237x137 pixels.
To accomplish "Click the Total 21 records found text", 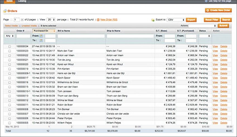I will point(82,19).
